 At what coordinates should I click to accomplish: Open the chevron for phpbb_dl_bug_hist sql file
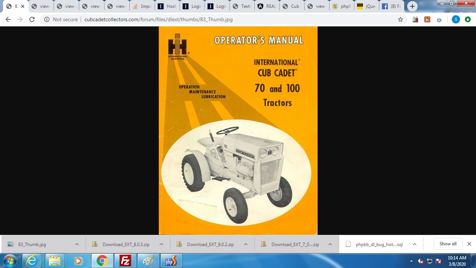[x=415, y=245]
